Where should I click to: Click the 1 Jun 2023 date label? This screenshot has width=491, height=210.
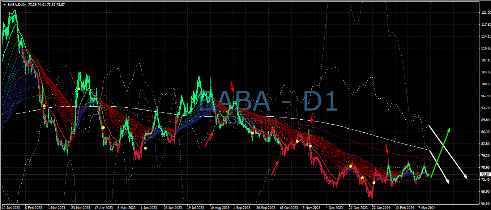pyautogui.click(x=149, y=208)
